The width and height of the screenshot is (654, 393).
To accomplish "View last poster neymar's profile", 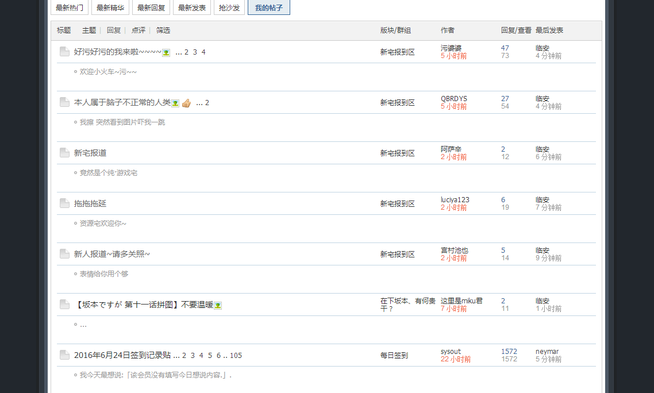I will [547, 351].
